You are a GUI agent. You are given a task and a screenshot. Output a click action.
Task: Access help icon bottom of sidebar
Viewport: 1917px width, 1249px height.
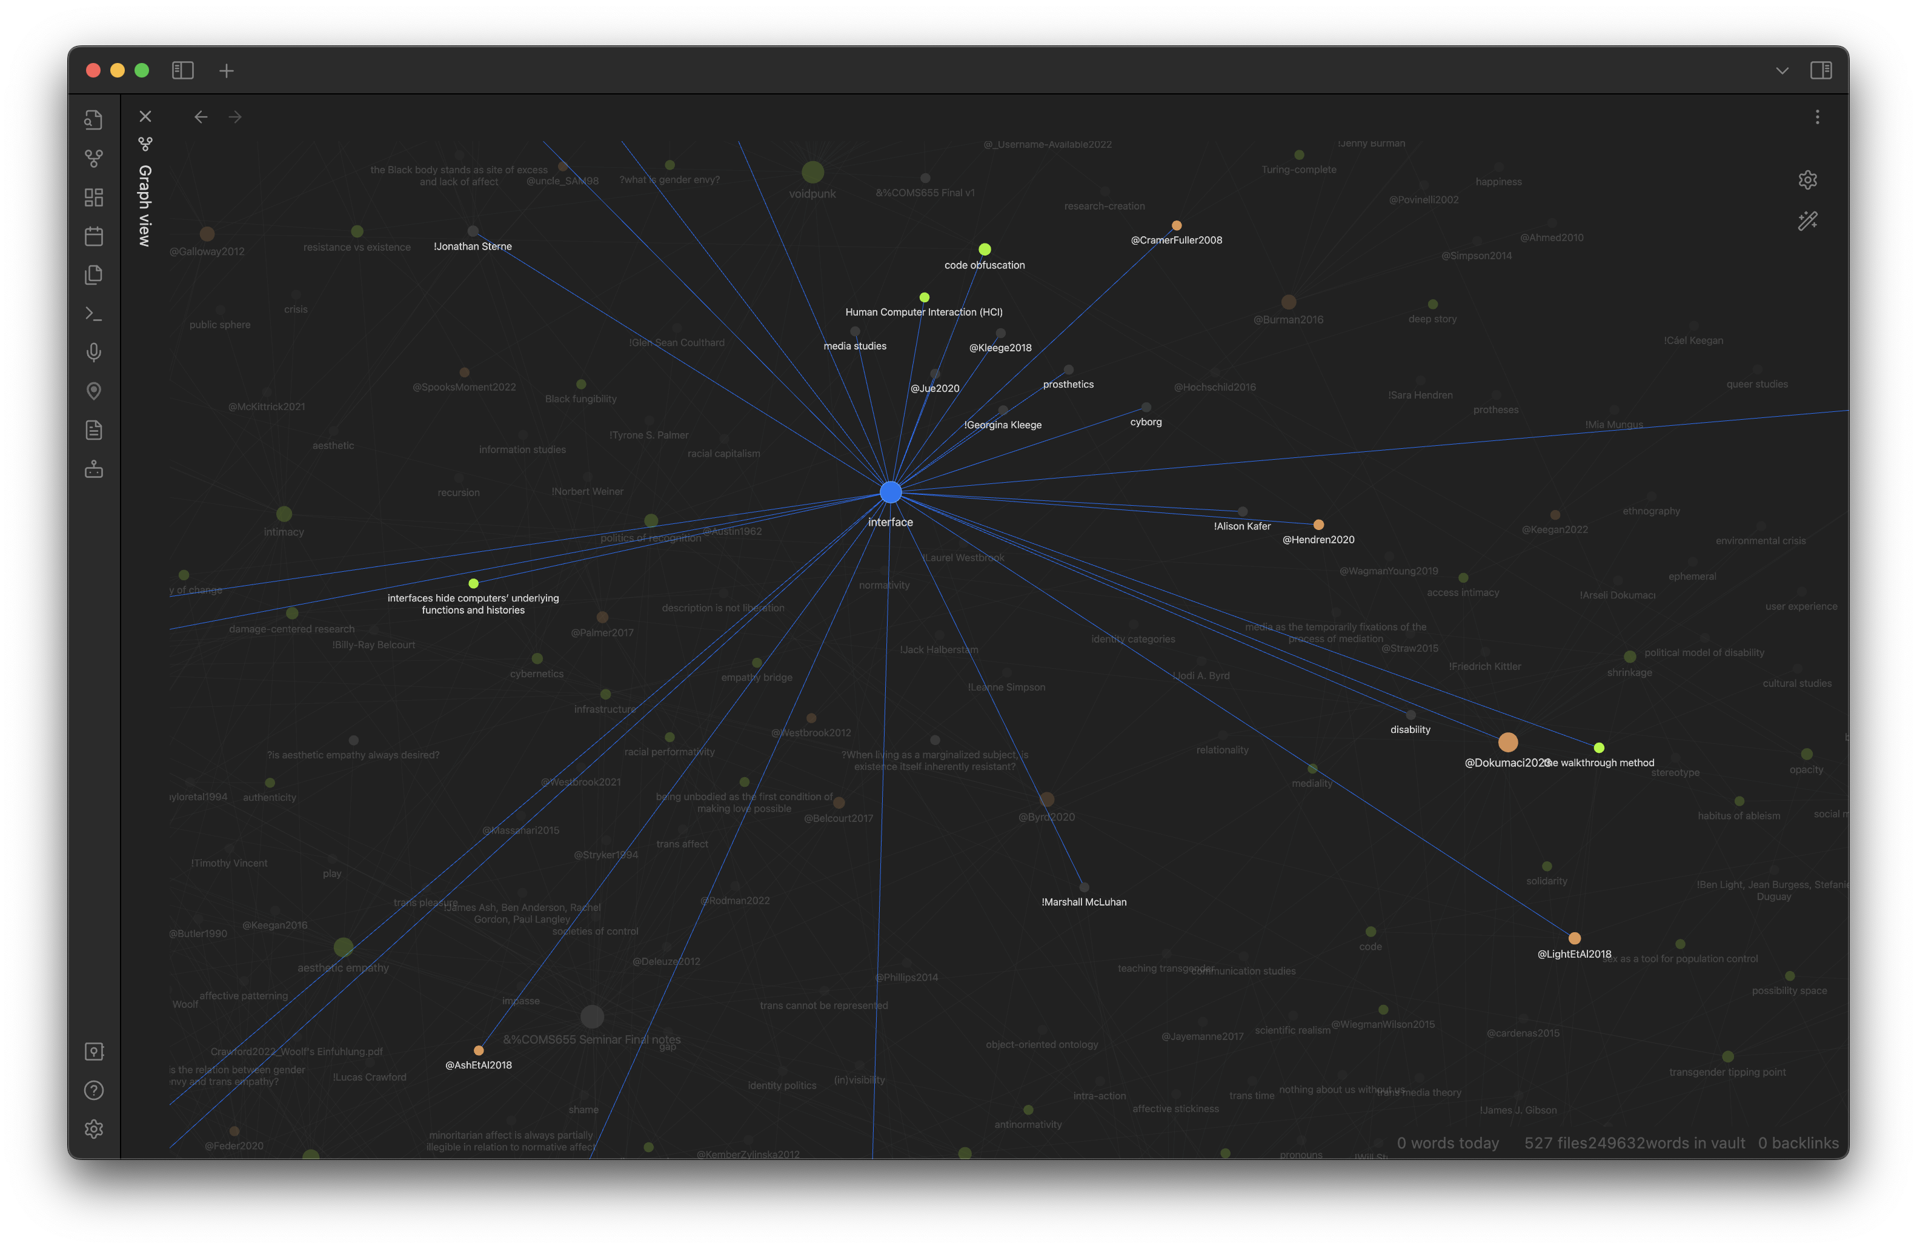tap(95, 1090)
